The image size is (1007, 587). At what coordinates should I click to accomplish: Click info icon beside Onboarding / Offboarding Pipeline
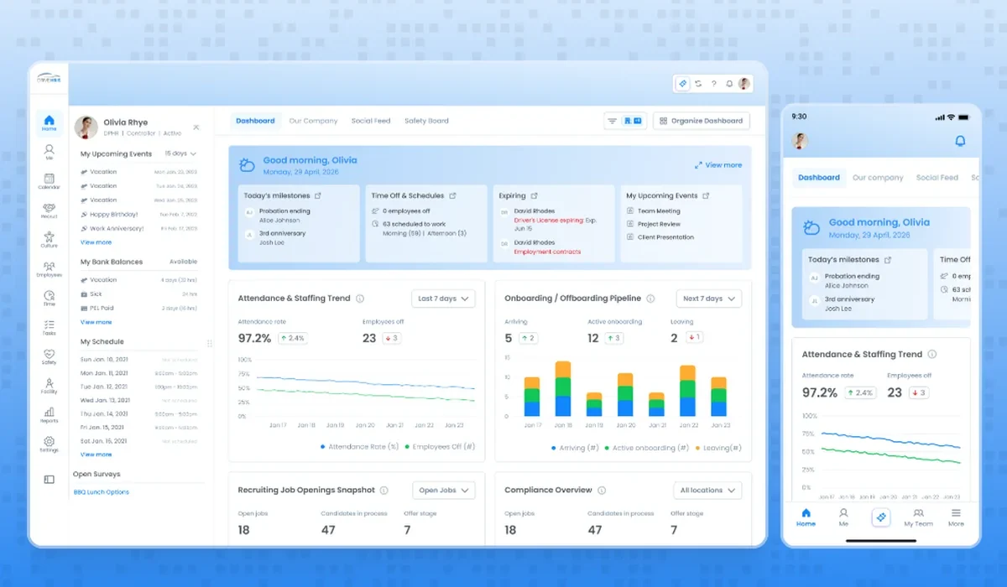651,299
